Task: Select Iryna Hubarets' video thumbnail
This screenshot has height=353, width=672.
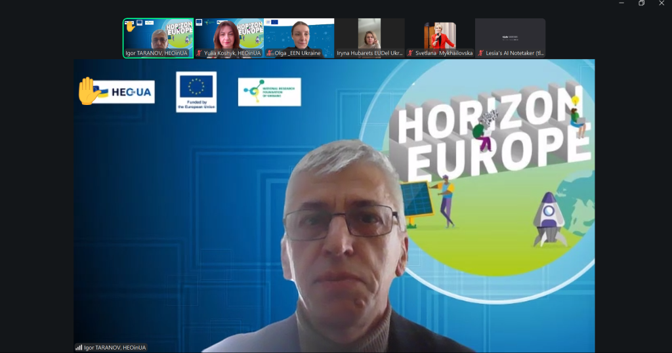Action: tap(369, 36)
